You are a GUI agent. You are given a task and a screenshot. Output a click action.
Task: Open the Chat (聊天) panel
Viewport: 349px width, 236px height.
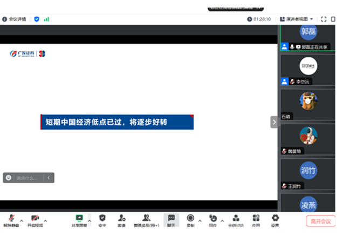point(171,219)
